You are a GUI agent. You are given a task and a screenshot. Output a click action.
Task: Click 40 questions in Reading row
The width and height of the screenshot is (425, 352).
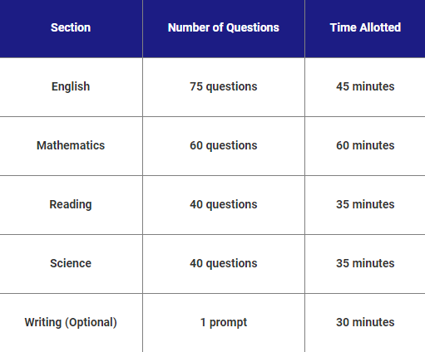coord(224,204)
